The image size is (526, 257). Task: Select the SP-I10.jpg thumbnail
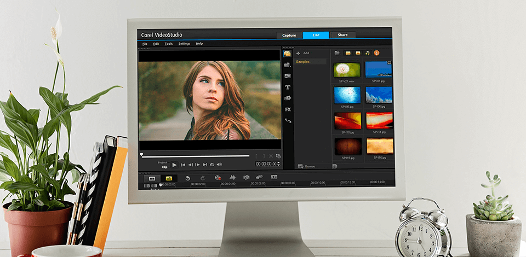point(348,121)
